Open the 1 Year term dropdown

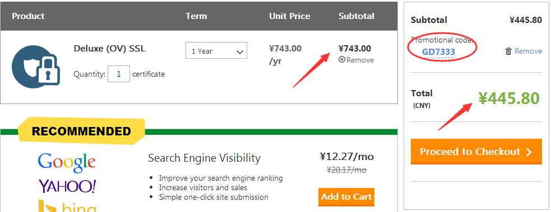coord(216,50)
